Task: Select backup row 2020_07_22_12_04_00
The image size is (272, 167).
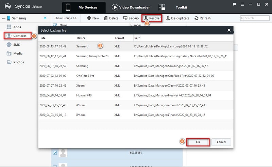Action: click(x=136, y=76)
